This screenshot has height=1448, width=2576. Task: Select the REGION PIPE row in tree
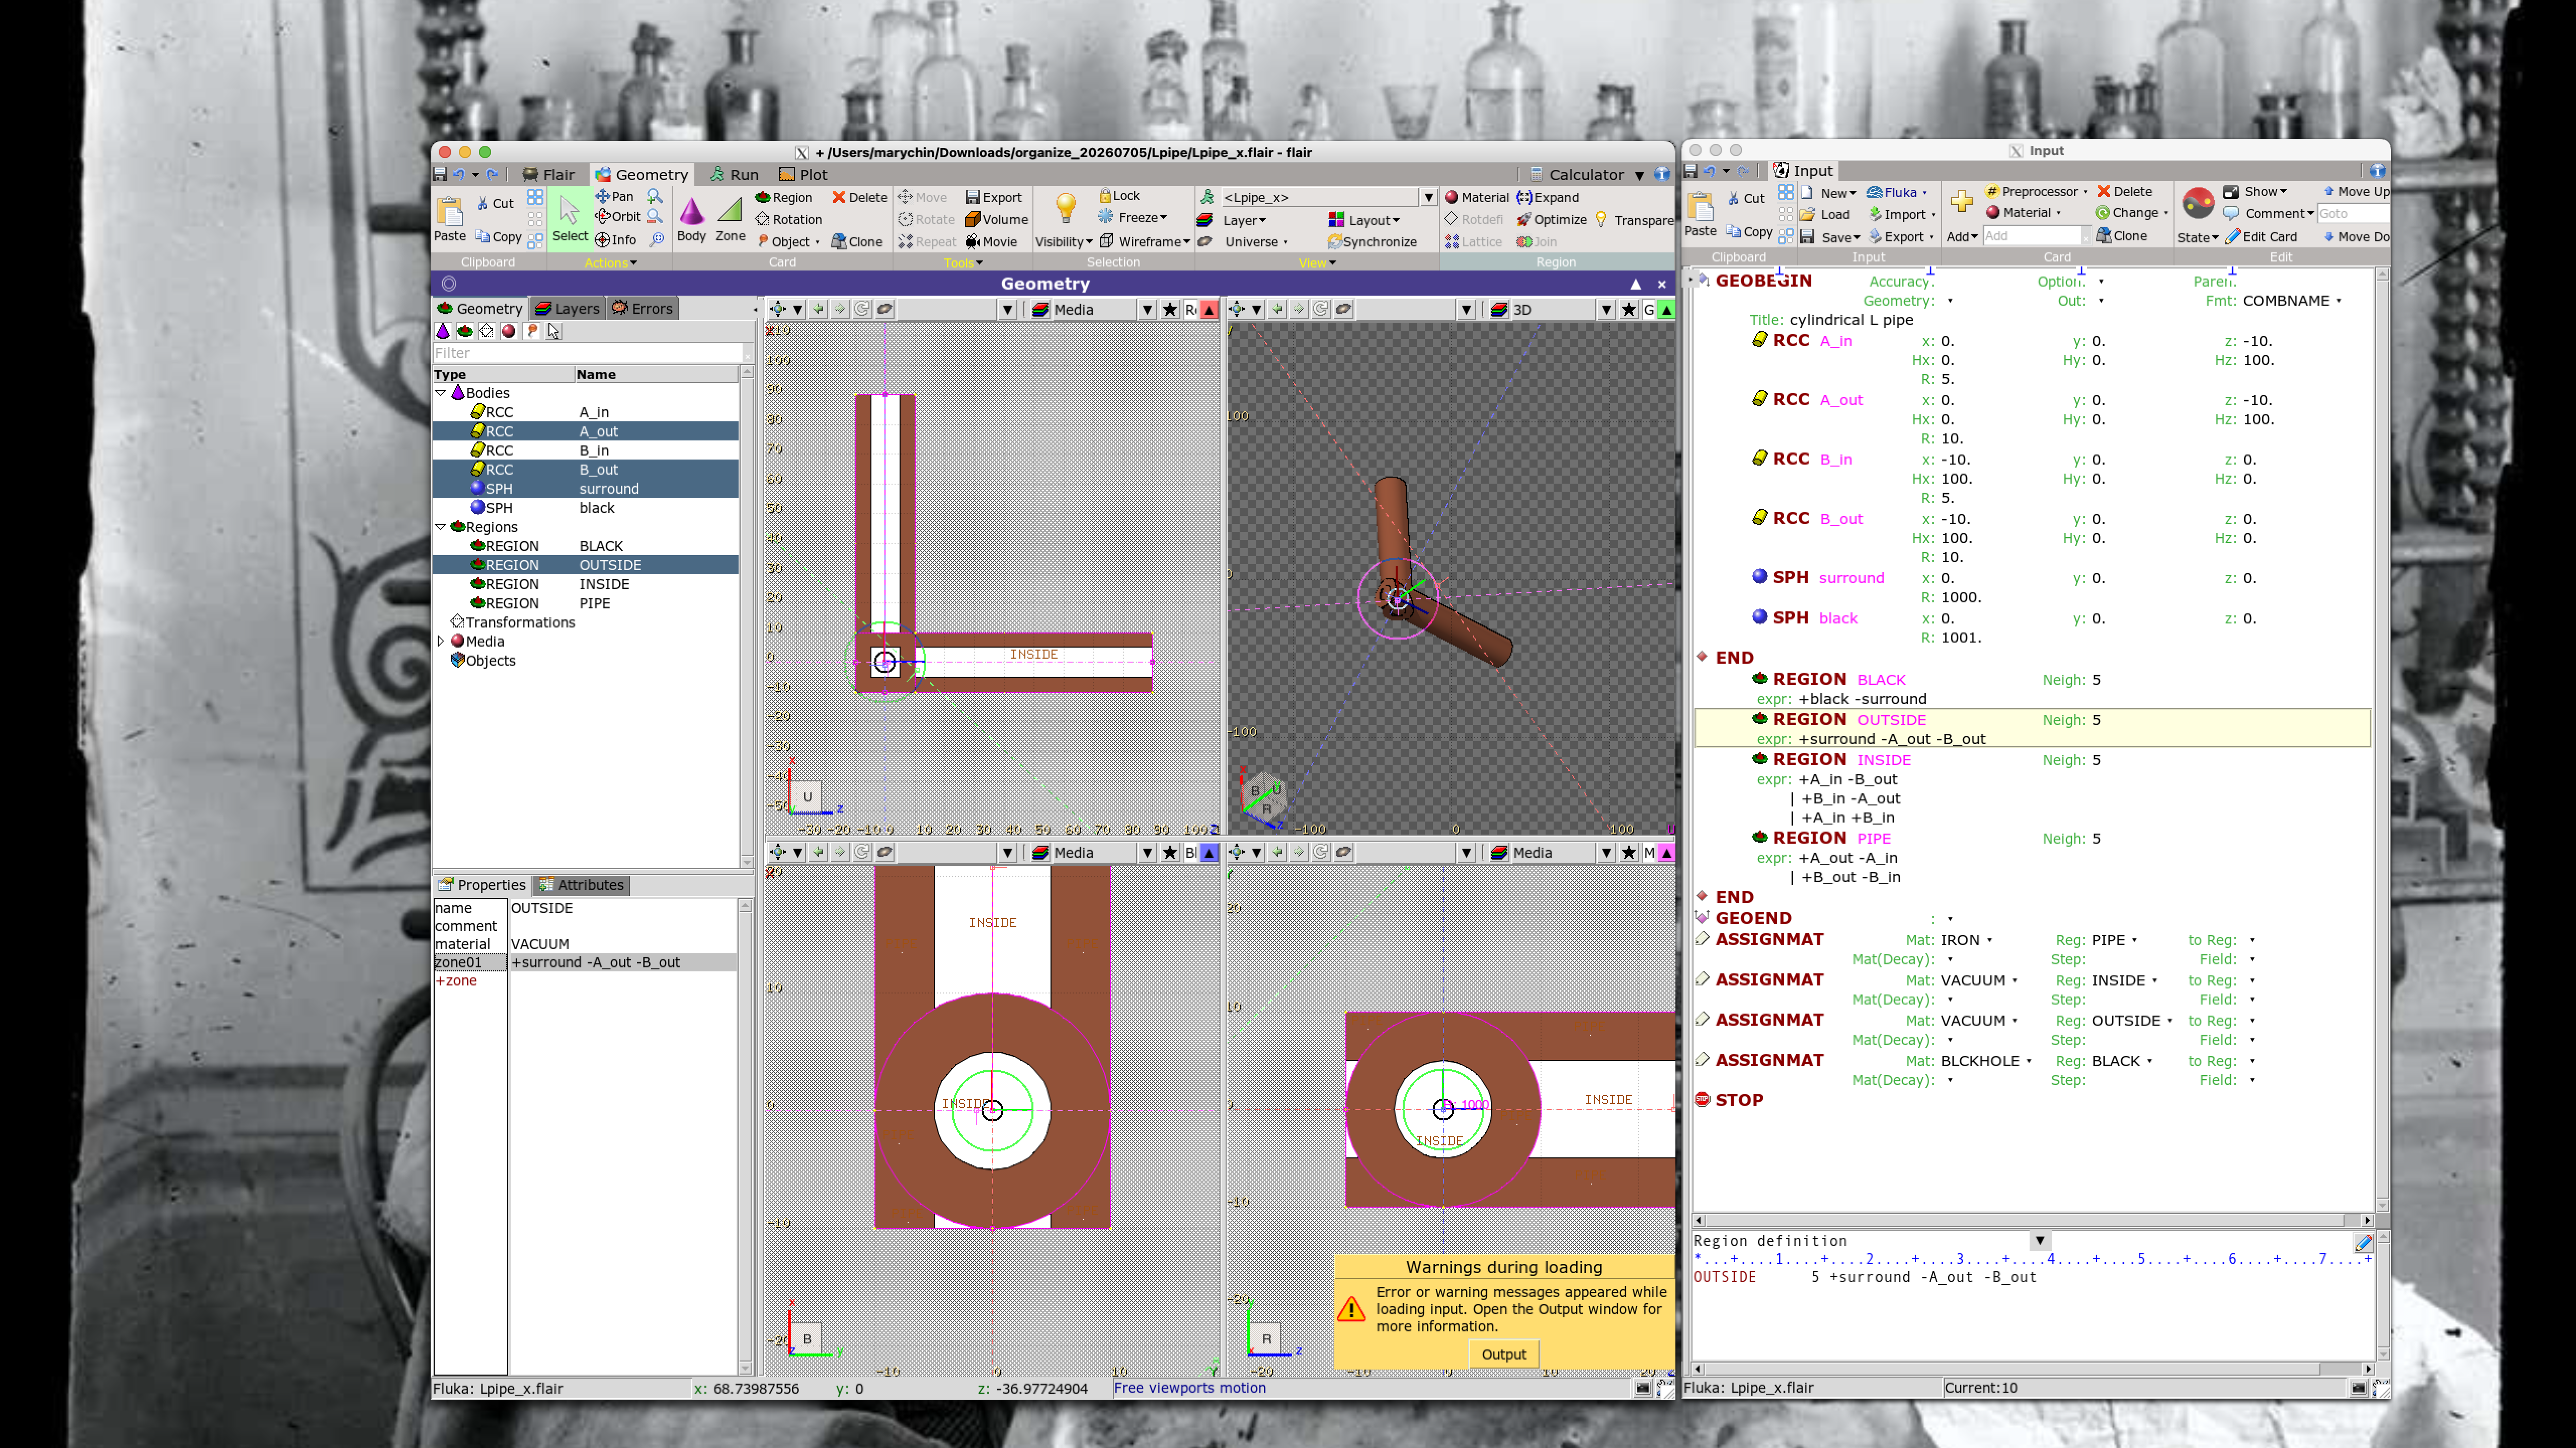pos(586,603)
